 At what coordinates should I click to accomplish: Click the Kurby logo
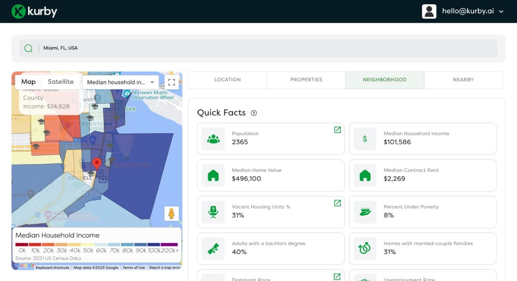[x=34, y=11]
